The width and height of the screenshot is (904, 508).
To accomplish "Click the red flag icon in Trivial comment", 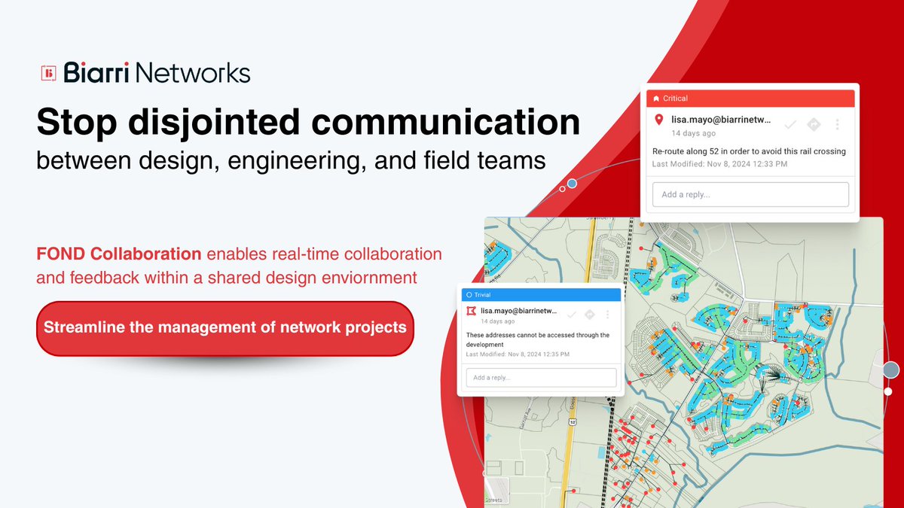I will coord(472,311).
